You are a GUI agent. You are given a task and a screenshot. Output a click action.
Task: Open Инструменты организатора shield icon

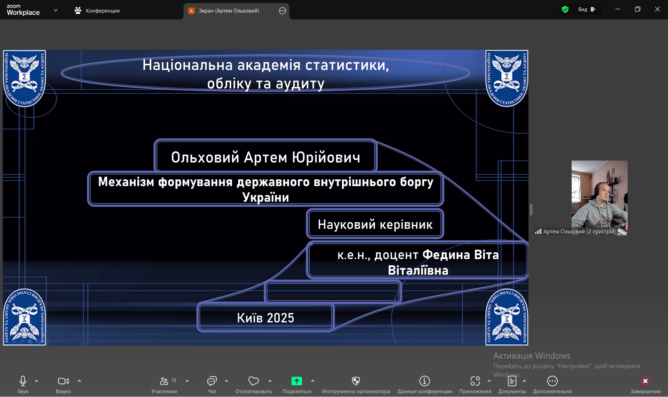click(356, 381)
